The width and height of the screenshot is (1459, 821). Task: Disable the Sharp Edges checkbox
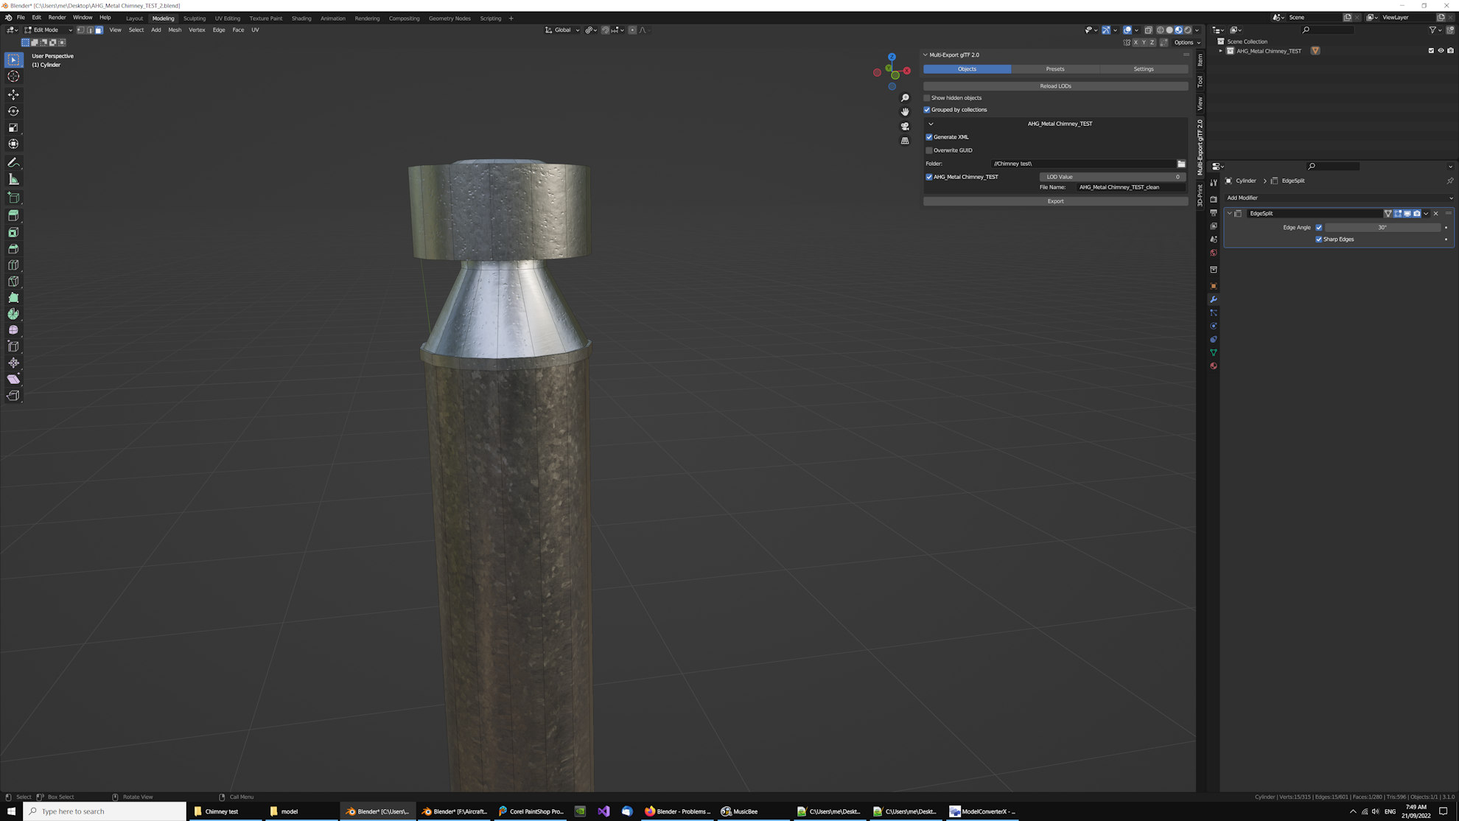pyautogui.click(x=1319, y=240)
